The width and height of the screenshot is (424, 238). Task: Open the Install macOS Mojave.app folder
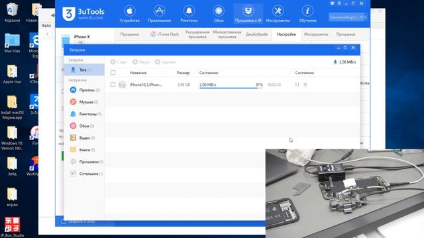[x=12, y=107]
